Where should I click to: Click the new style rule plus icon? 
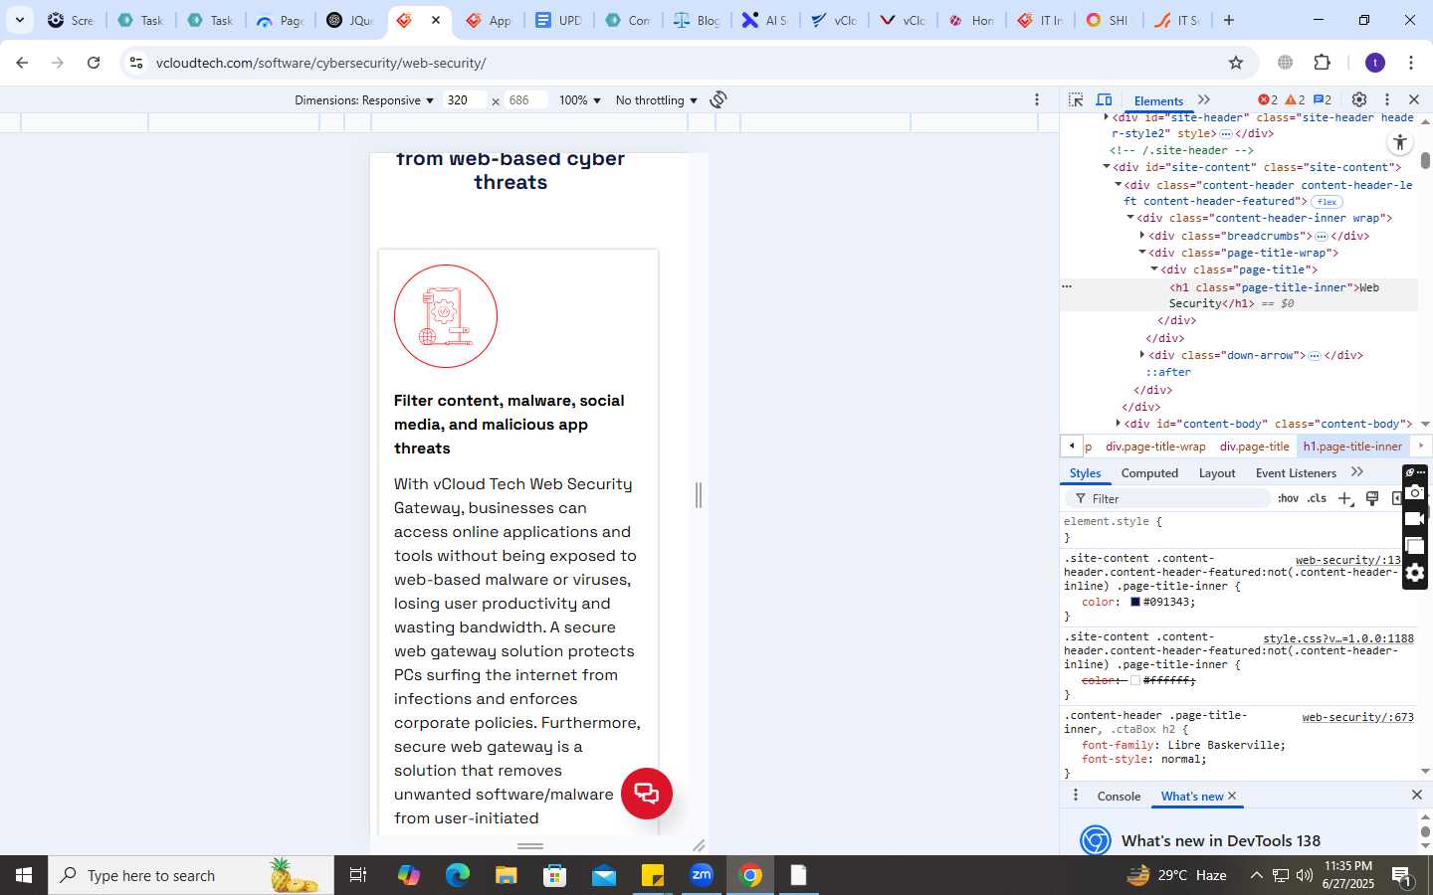pyautogui.click(x=1344, y=498)
